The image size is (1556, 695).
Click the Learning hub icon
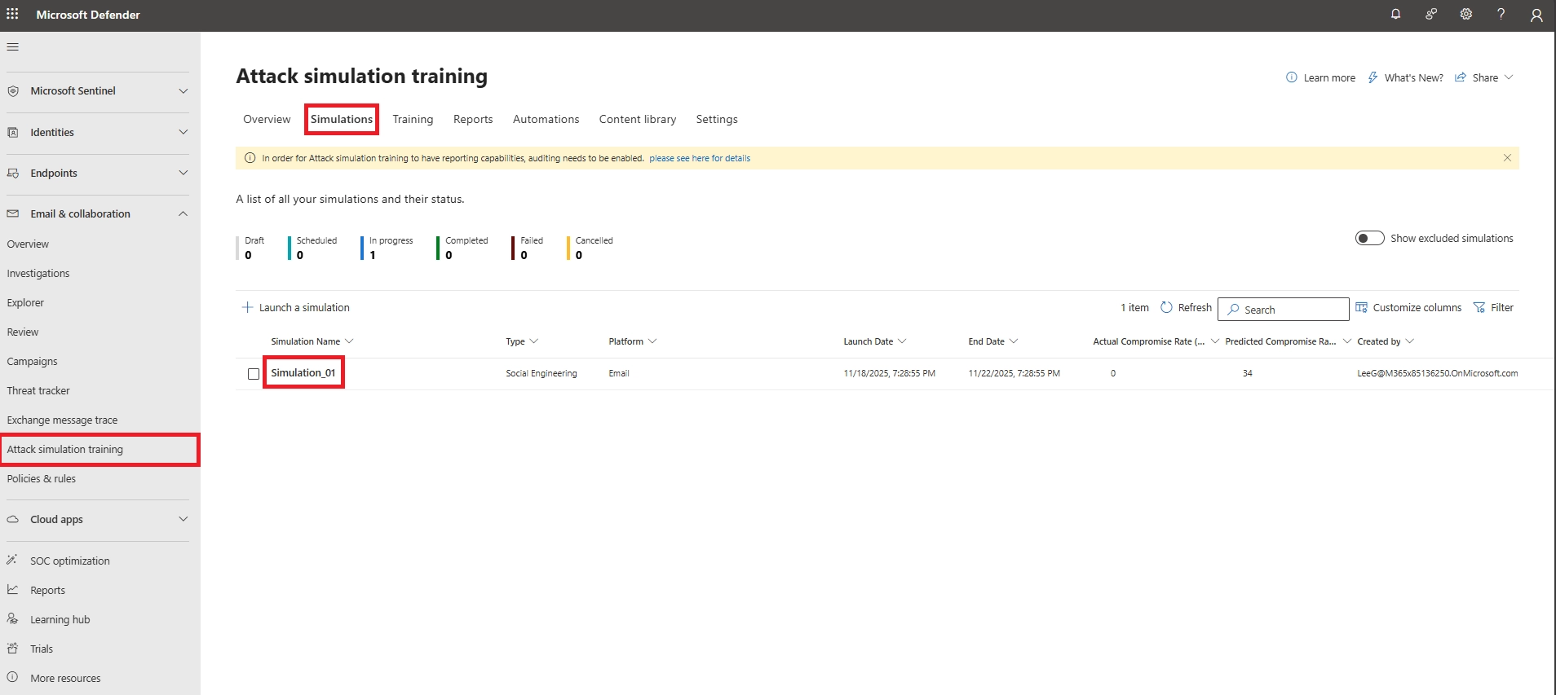(12, 618)
